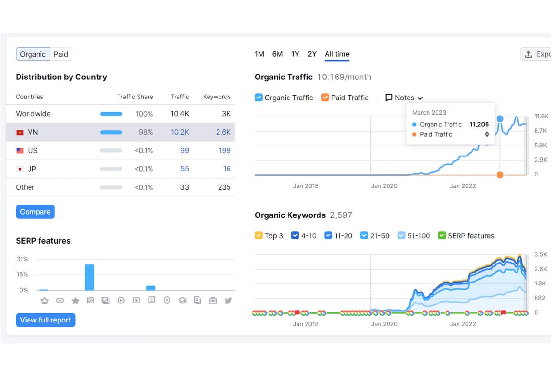Image resolution: width=557 pixels, height=371 pixels.
Task: Open the Notes dropdown
Action: (404, 98)
